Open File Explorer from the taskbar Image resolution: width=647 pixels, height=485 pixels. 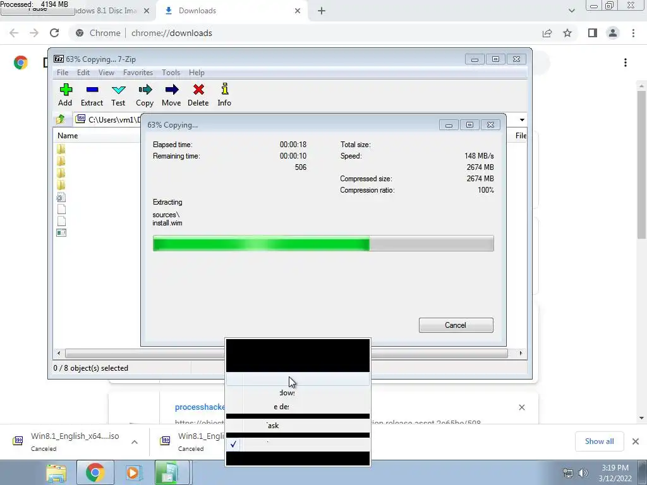tap(56, 473)
